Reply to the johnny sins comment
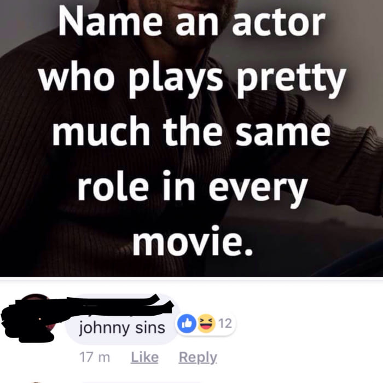The height and width of the screenshot is (383, 383). [x=198, y=358]
